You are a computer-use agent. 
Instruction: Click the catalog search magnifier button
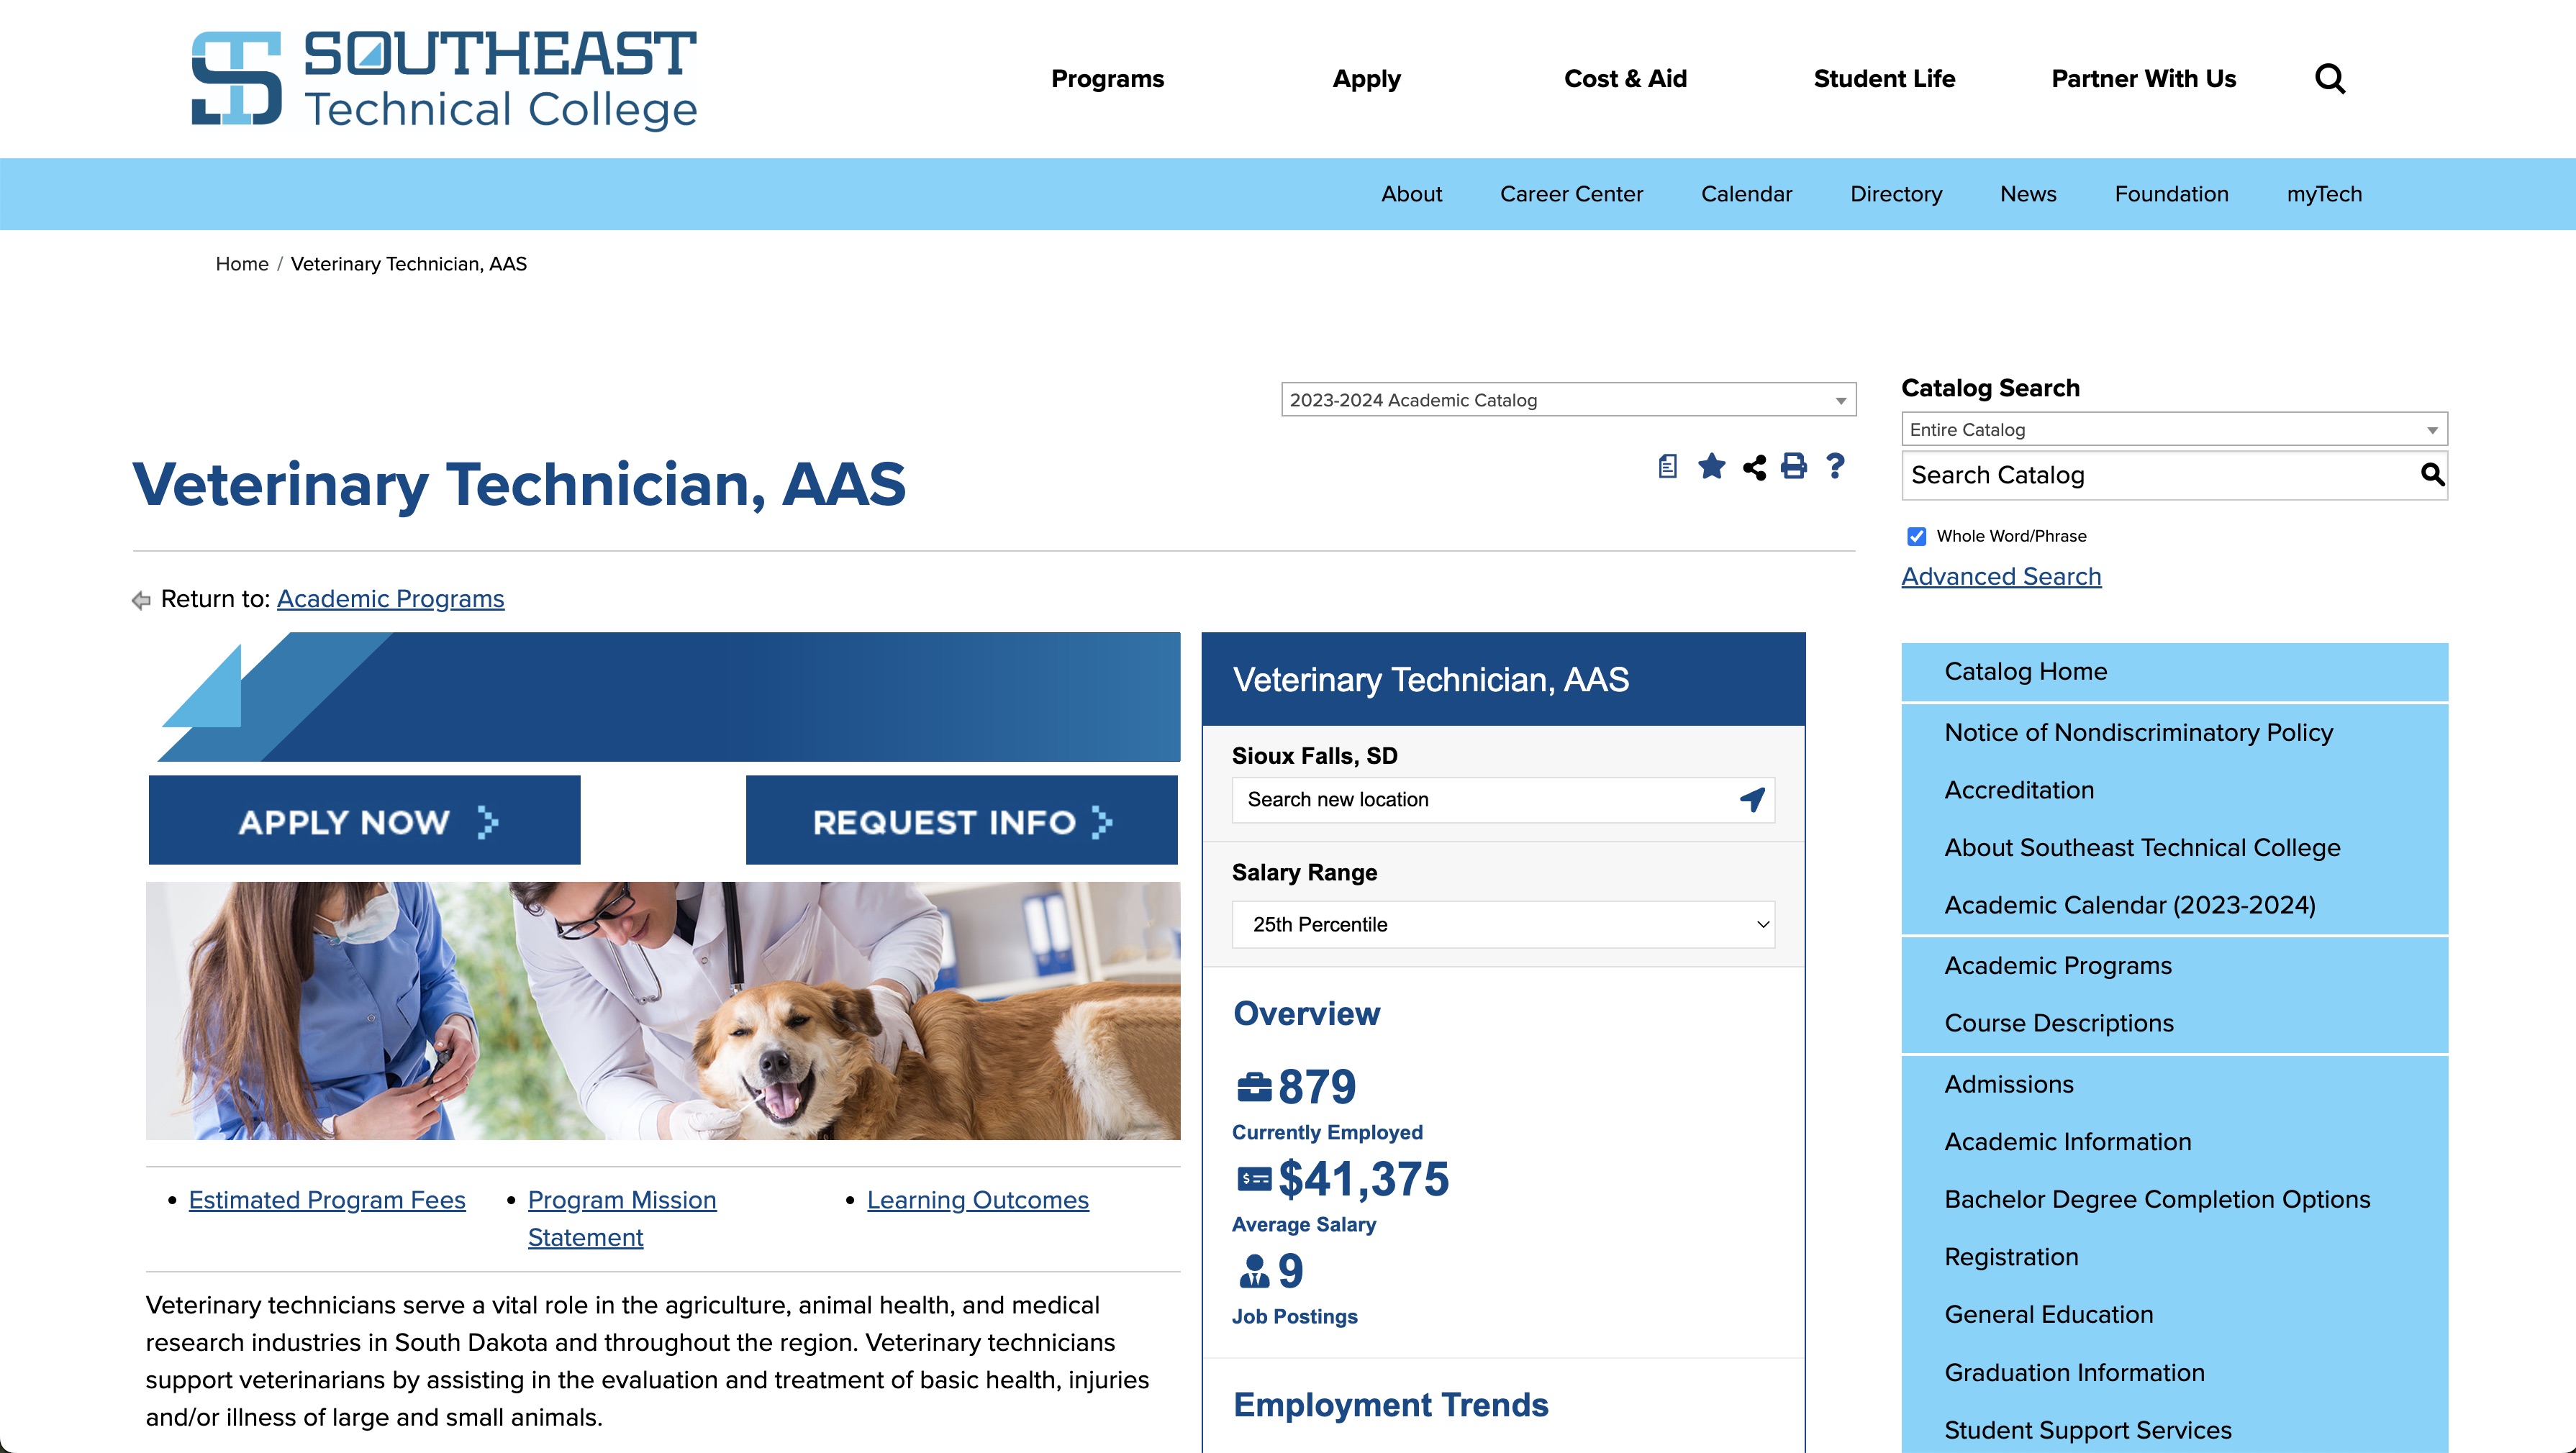tap(2431, 475)
